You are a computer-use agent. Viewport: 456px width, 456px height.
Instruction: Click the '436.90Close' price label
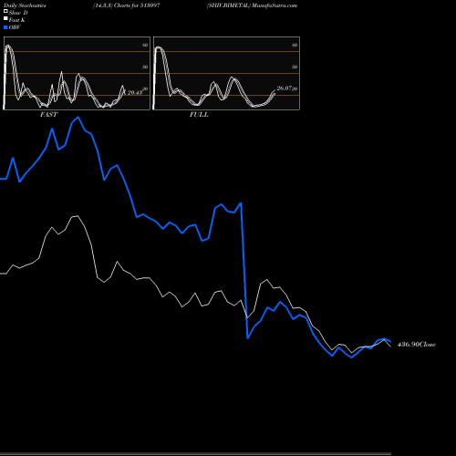417,345
